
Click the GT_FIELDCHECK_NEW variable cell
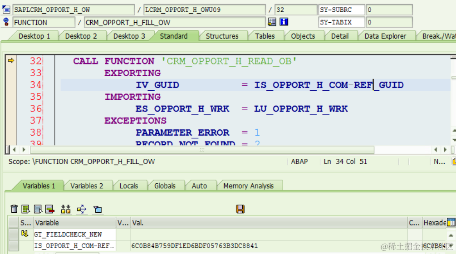tap(75, 234)
